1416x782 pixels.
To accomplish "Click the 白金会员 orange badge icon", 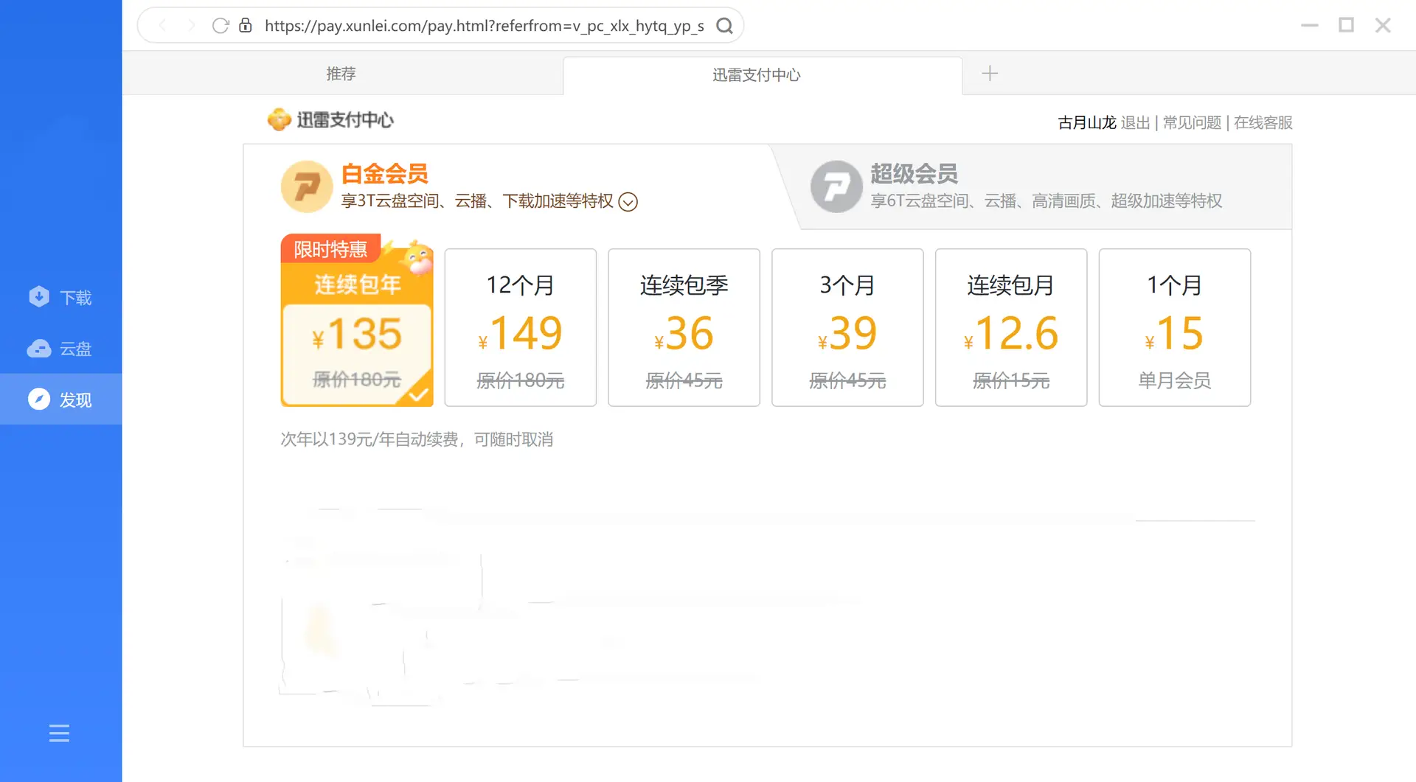I will click(307, 186).
